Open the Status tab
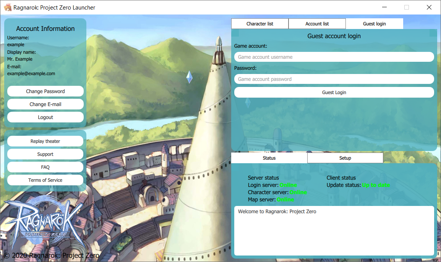 point(269,158)
